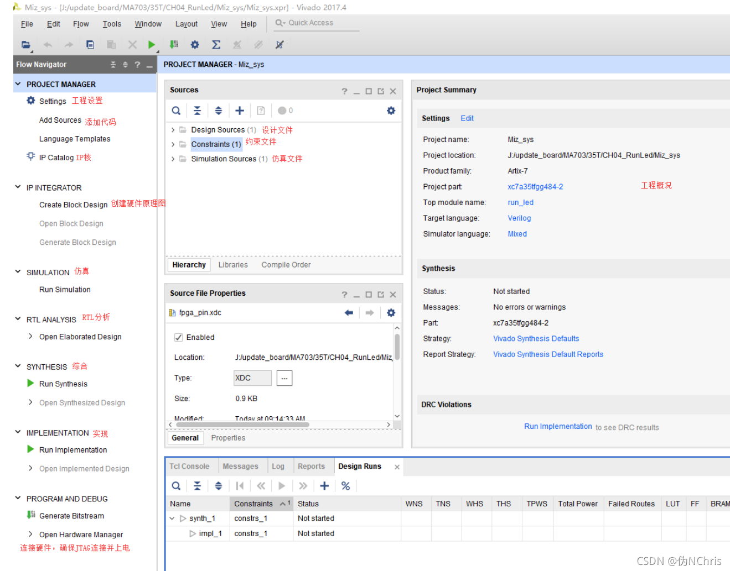Click the rightmost crossed-out toolbar icon
The width and height of the screenshot is (730, 571).
279,45
